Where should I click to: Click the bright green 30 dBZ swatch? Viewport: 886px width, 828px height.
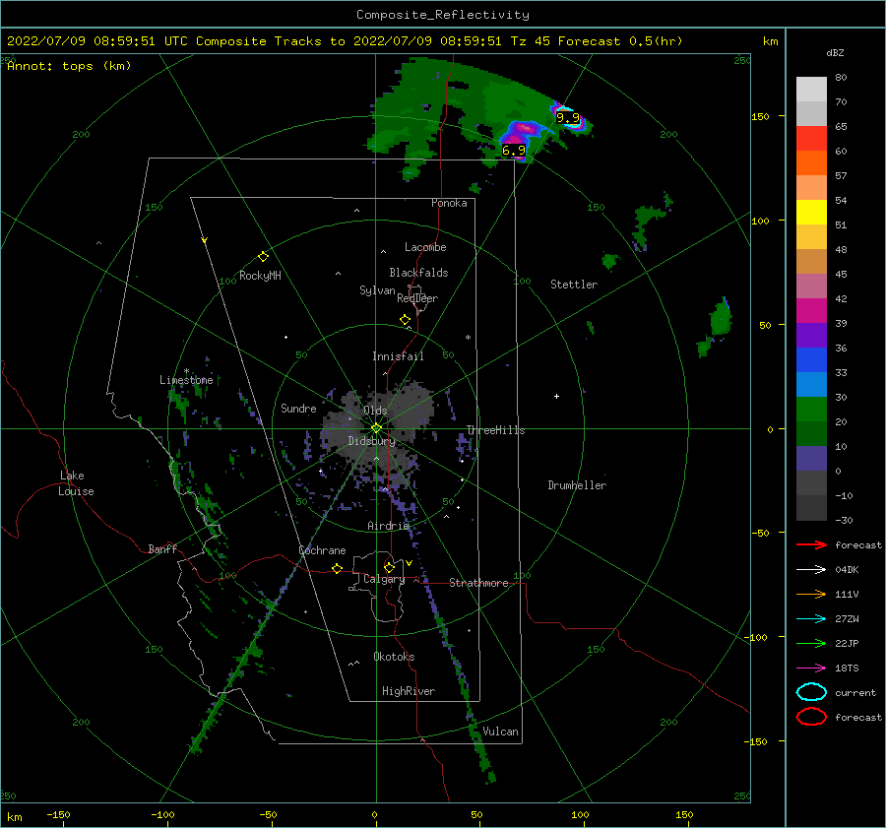(x=811, y=410)
